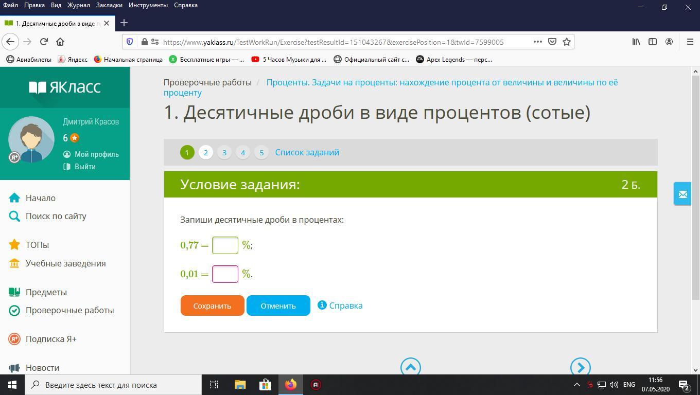
Task: Open the Список заданий link
Action: click(307, 152)
